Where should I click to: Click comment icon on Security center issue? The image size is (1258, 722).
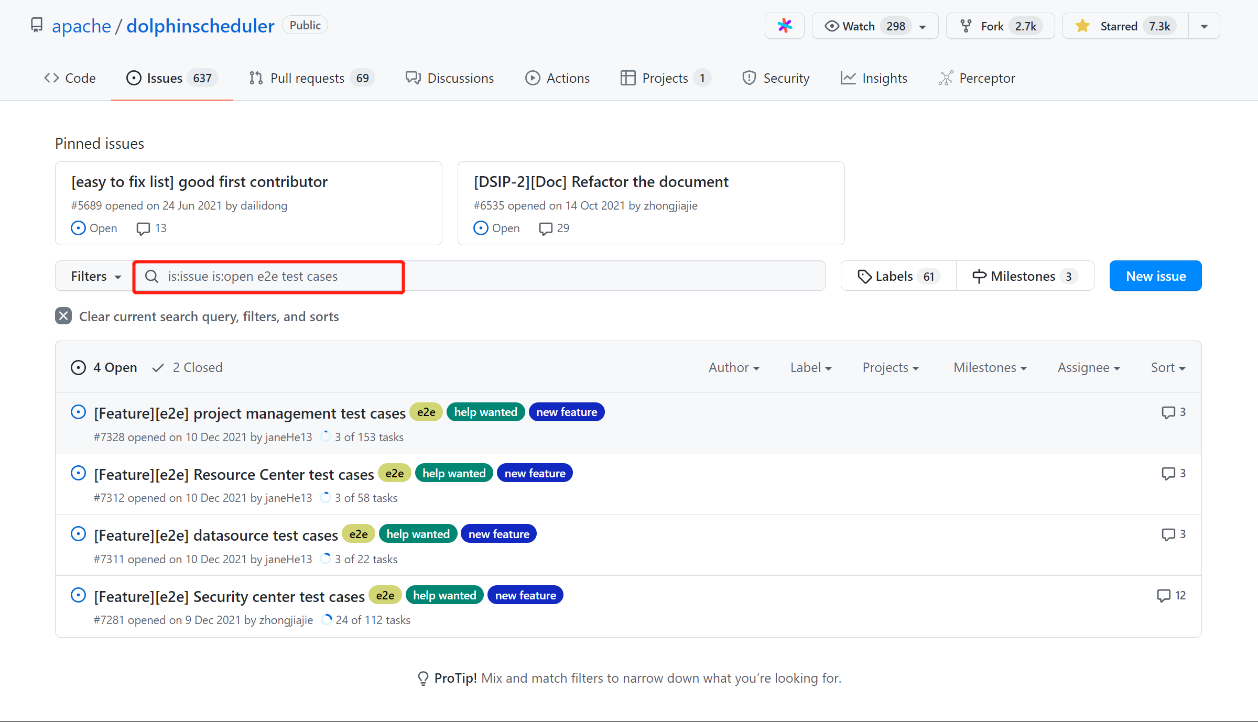(x=1163, y=595)
